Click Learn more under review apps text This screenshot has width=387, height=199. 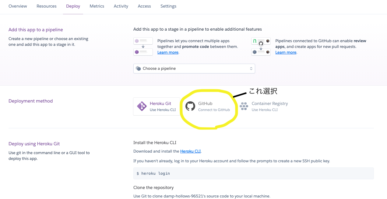point(286,52)
